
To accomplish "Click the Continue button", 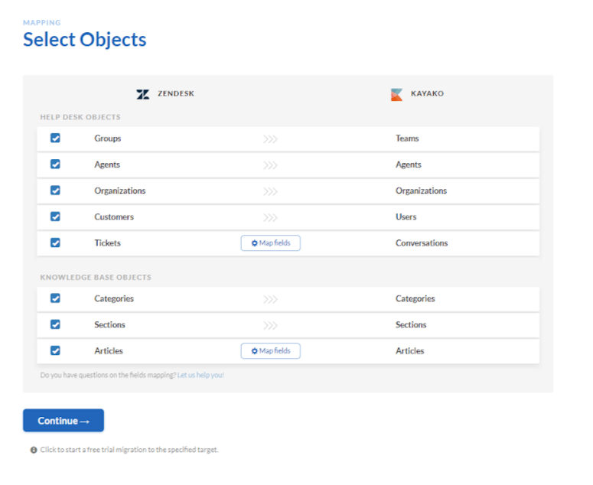I will 64,420.
